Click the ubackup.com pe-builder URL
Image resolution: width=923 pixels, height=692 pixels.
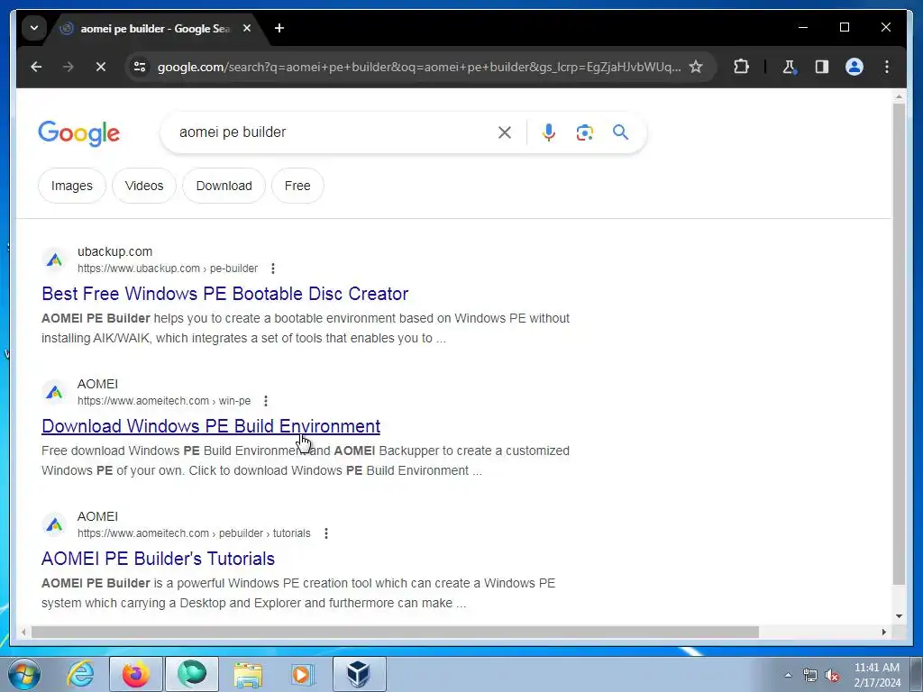coord(167,269)
